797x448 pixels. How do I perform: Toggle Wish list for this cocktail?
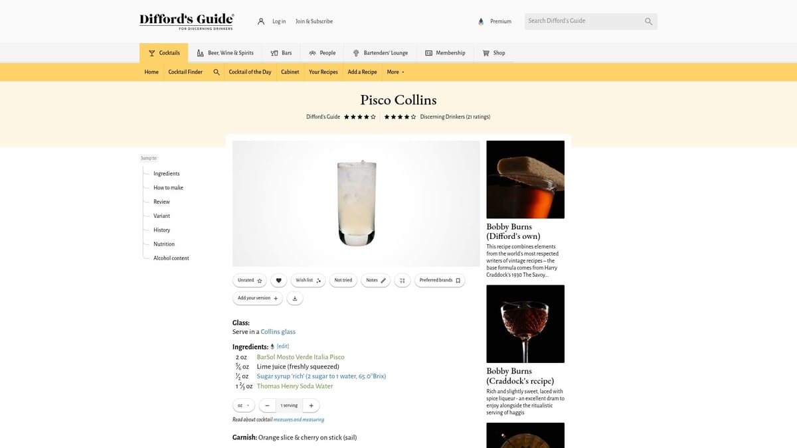tap(308, 280)
